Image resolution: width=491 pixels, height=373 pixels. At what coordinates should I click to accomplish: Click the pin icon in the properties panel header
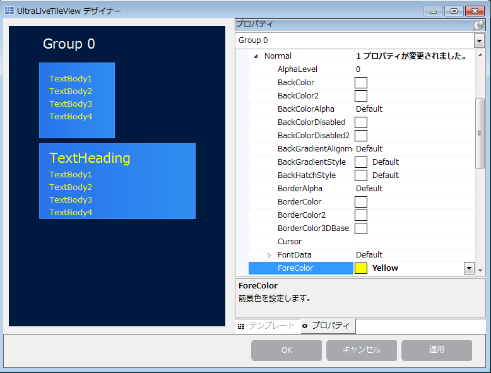[479, 25]
